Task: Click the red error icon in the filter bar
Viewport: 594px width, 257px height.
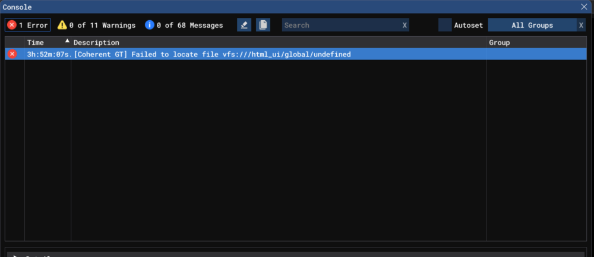Action: 12,25
